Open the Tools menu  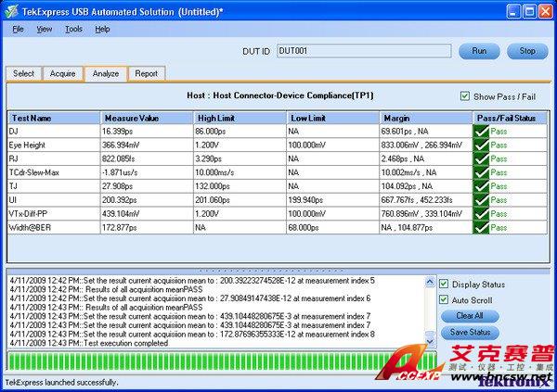[x=73, y=29]
